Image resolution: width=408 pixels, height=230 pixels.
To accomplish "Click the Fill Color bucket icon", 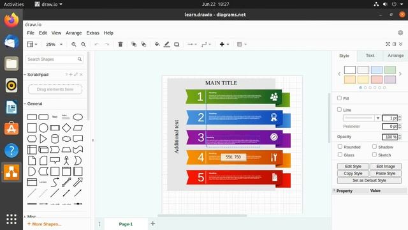I will 157,44.
